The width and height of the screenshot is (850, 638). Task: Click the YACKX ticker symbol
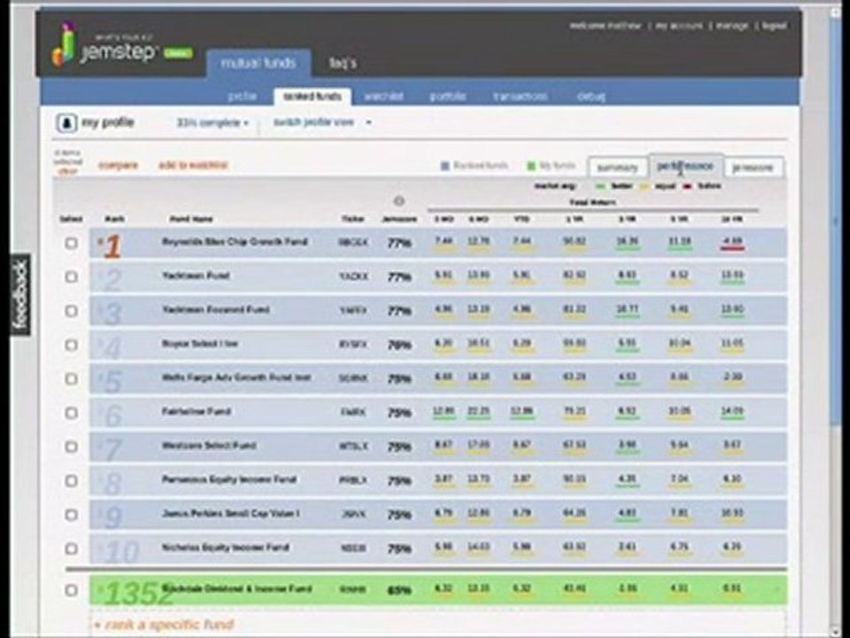pyautogui.click(x=353, y=276)
